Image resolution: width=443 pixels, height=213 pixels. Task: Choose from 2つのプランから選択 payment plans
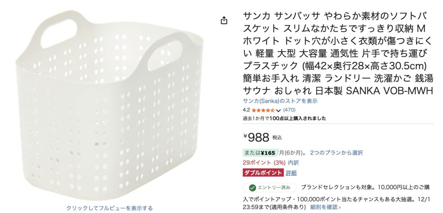[x=336, y=153]
